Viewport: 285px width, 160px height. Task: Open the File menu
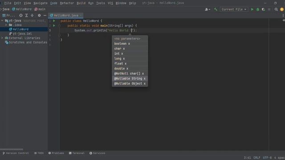[8, 3]
